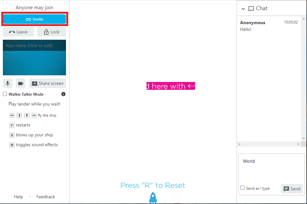Click the up arrow key icon

(19, 115)
